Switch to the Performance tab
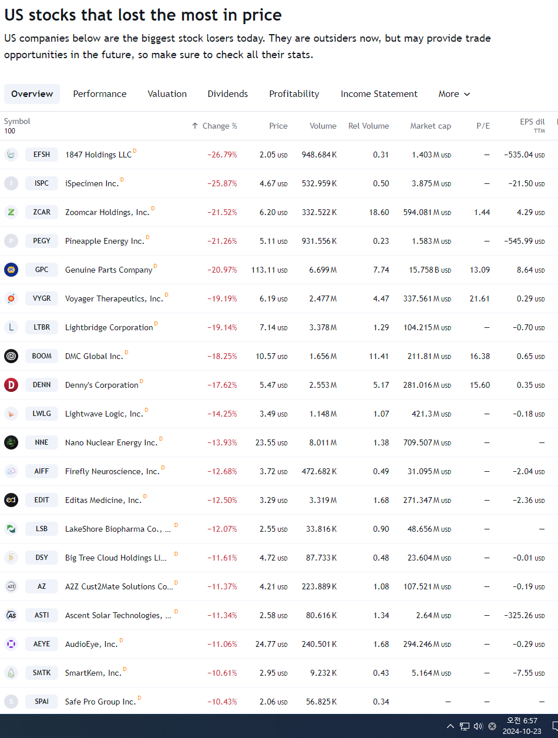 100,94
